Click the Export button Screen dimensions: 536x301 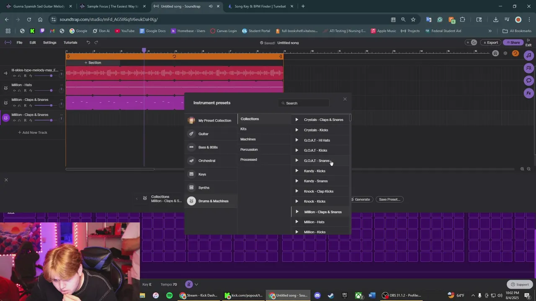[490, 42]
